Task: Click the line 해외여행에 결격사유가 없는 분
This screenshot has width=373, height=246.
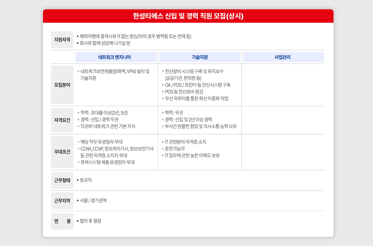Action: 135,36
